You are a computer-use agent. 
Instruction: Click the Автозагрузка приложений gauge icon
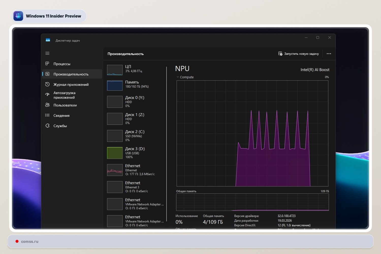coord(47,94)
